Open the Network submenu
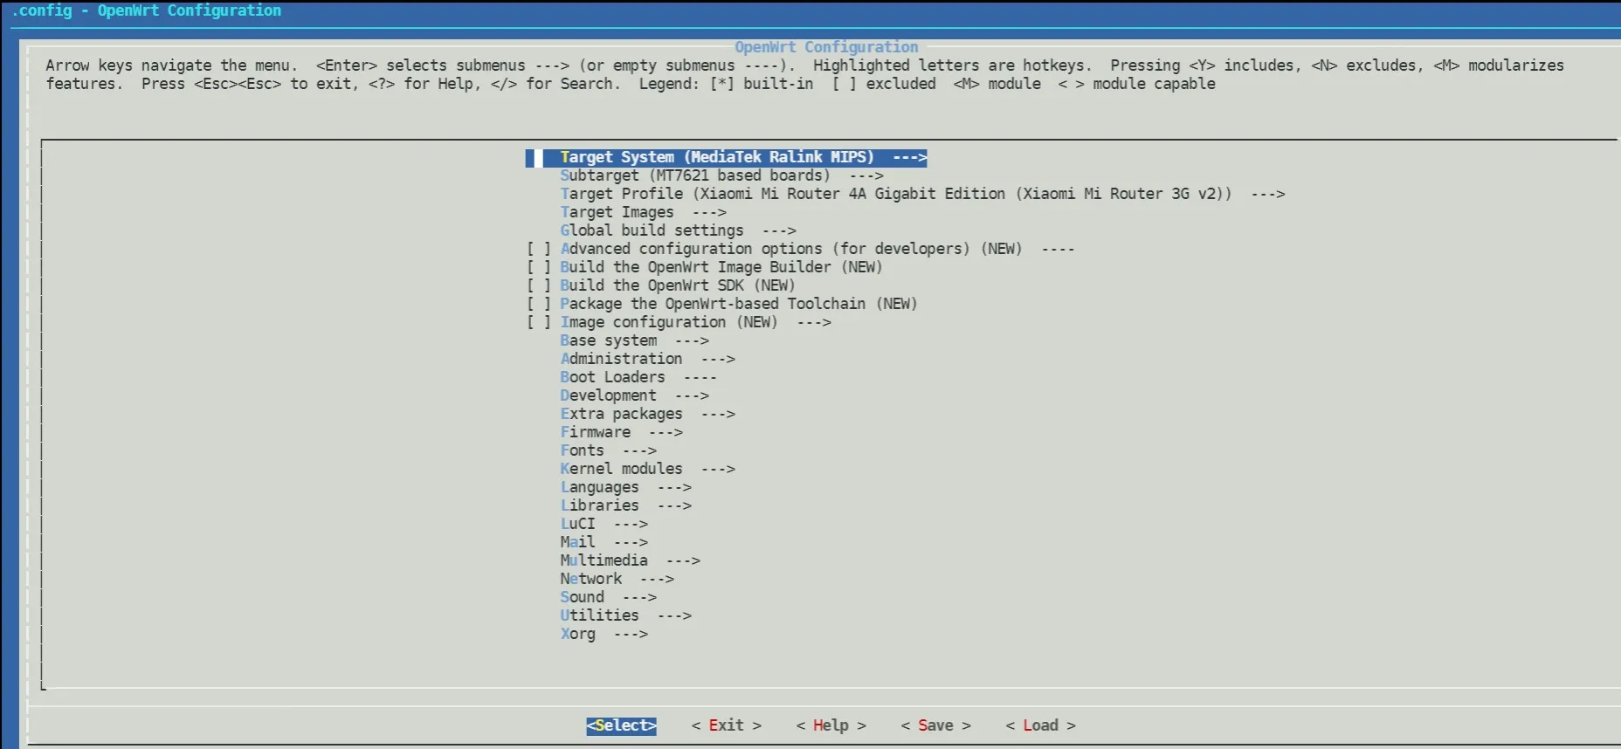The width and height of the screenshot is (1621, 749). pyautogui.click(x=617, y=579)
